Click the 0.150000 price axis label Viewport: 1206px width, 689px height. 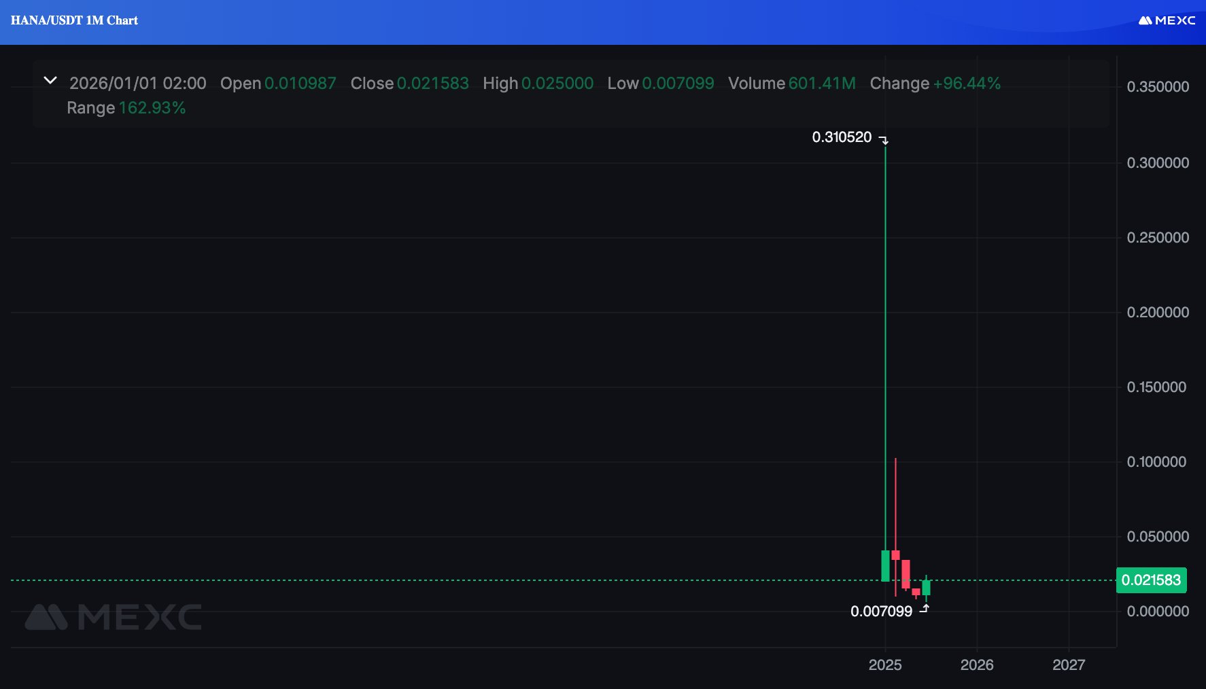point(1158,387)
